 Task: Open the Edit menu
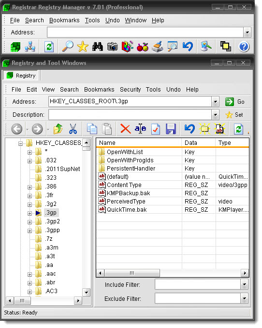click(x=32, y=90)
